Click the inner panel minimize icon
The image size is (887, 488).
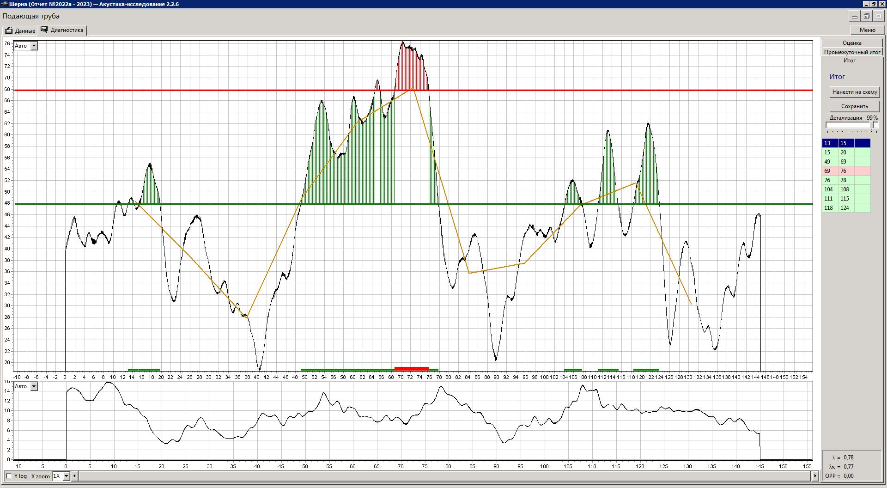coord(855,17)
